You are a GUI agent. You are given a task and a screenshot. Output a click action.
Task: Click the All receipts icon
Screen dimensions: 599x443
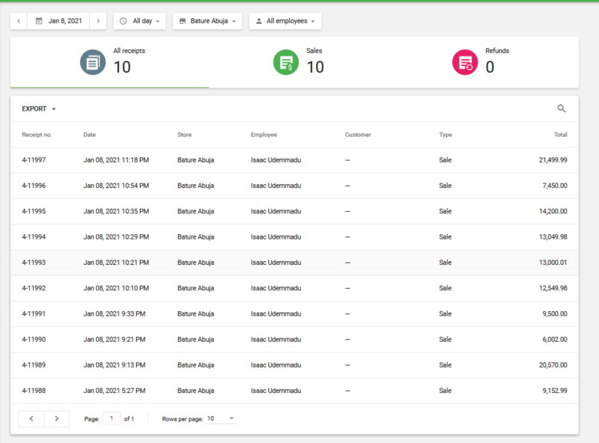click(x=93, y=62)
